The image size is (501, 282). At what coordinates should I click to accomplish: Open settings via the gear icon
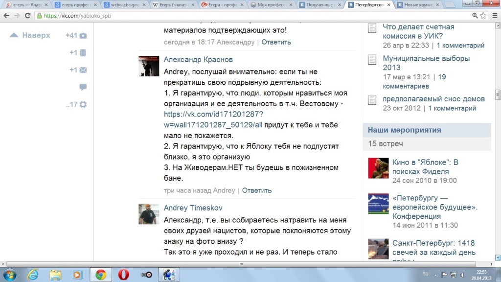click(x=83, y=104)
